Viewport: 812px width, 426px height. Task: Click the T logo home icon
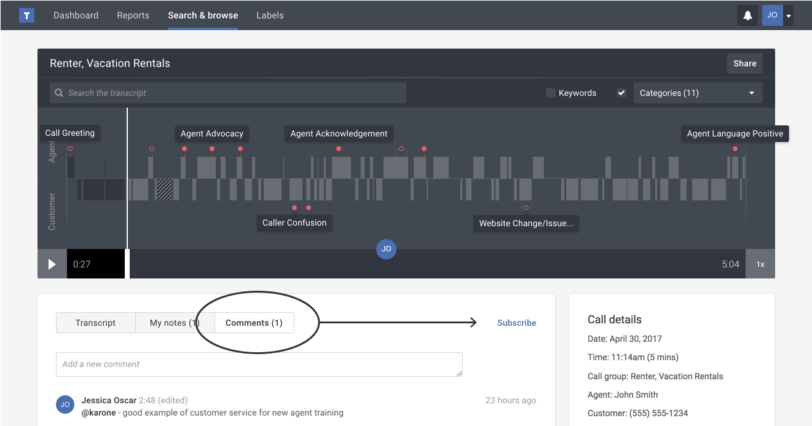click(x=26, y=15)
